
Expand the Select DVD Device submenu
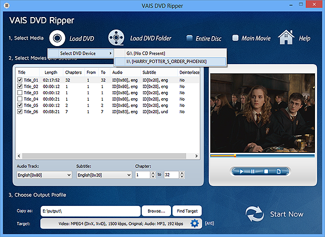point(81,54)
